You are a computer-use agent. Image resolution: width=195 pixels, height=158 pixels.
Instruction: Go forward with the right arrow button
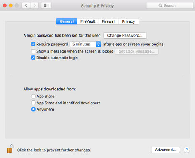point(35,5)
